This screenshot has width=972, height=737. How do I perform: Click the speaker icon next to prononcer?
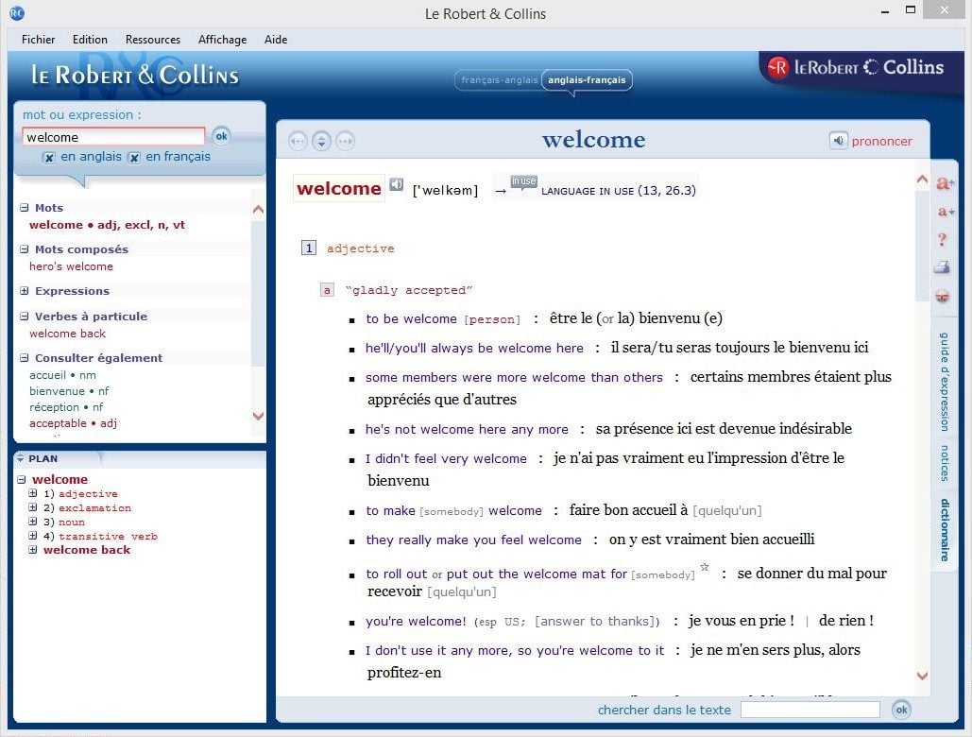click(x=838, y=141)
